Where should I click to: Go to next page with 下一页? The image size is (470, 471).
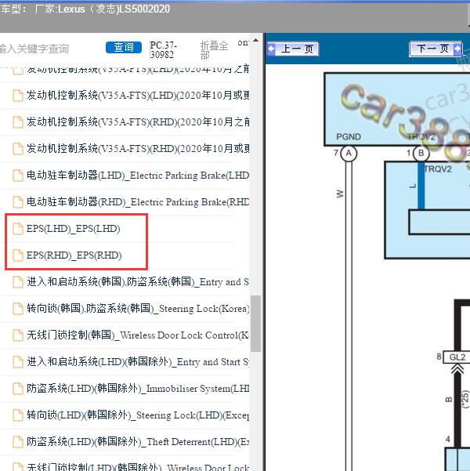tap(436, 49)
